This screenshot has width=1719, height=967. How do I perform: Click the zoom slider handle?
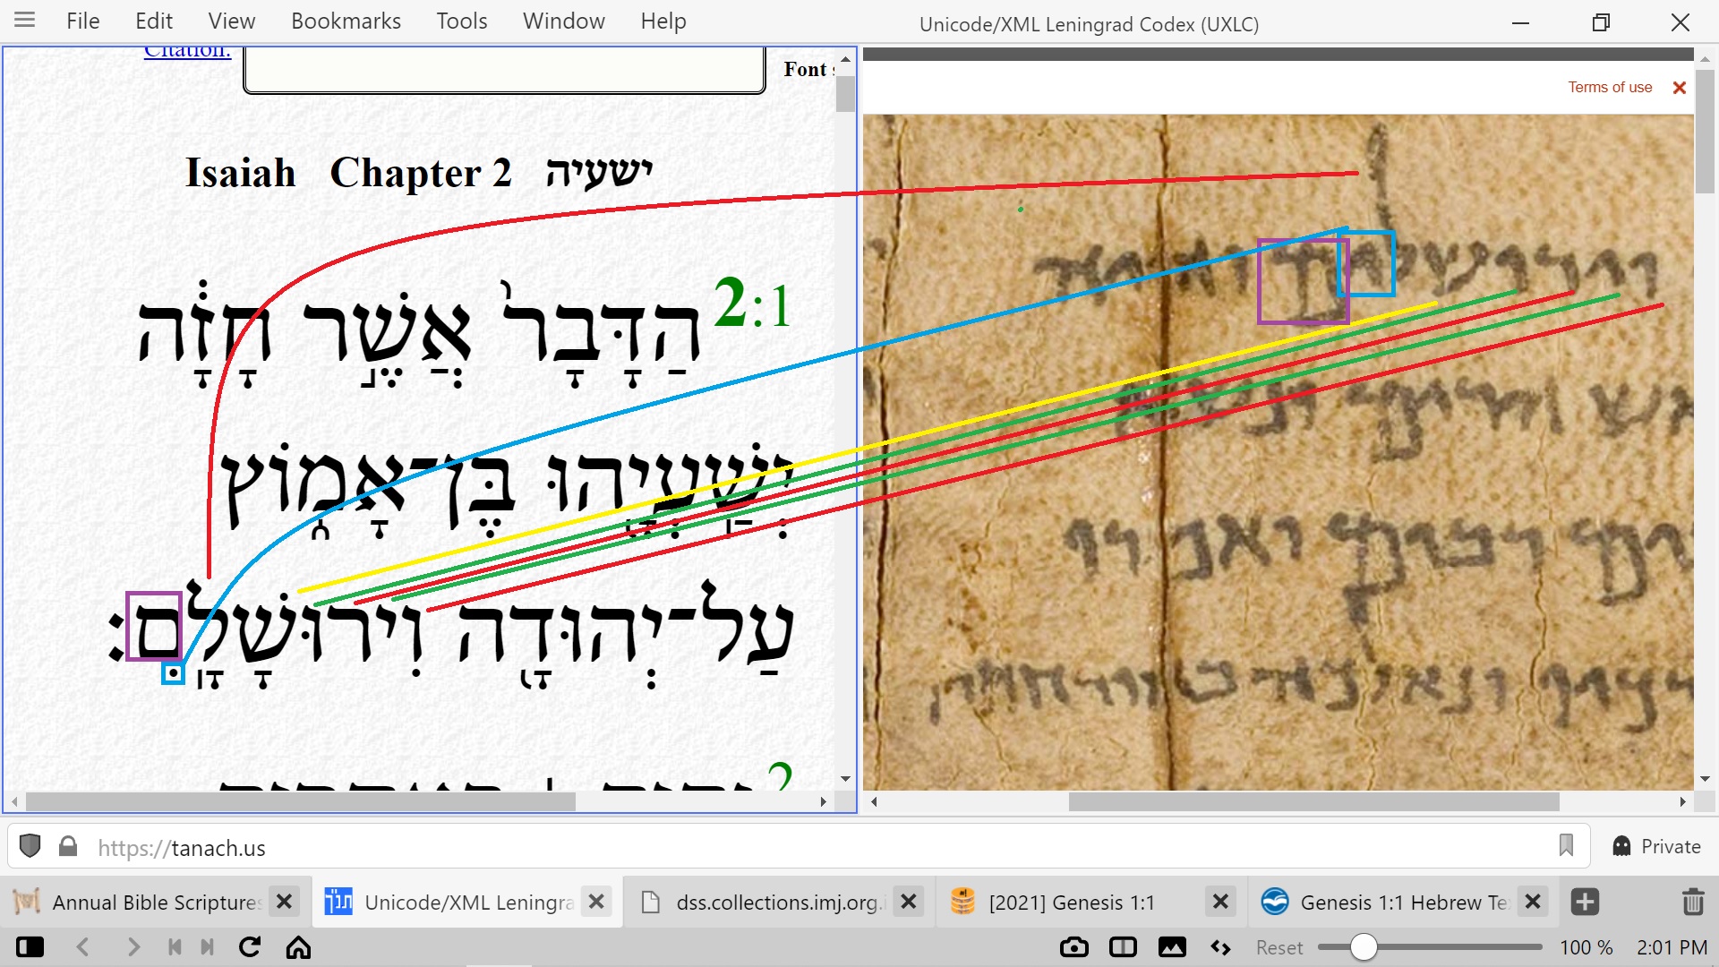(1363, 947)
